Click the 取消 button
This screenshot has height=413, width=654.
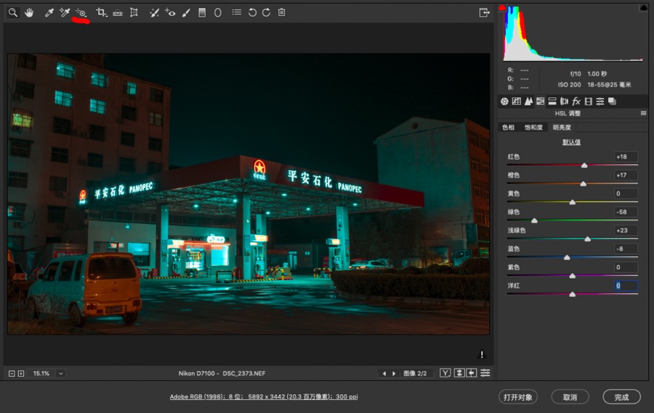point(570,397)
